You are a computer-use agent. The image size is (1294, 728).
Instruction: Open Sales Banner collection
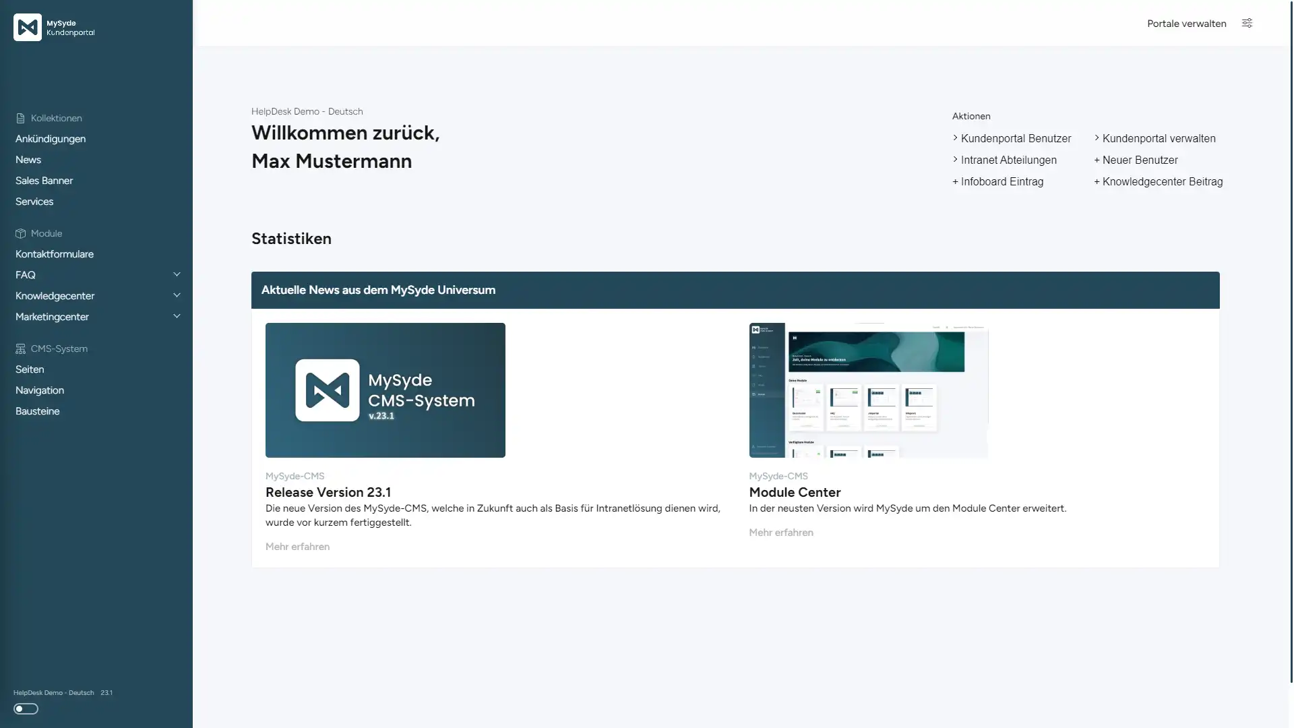44,181
